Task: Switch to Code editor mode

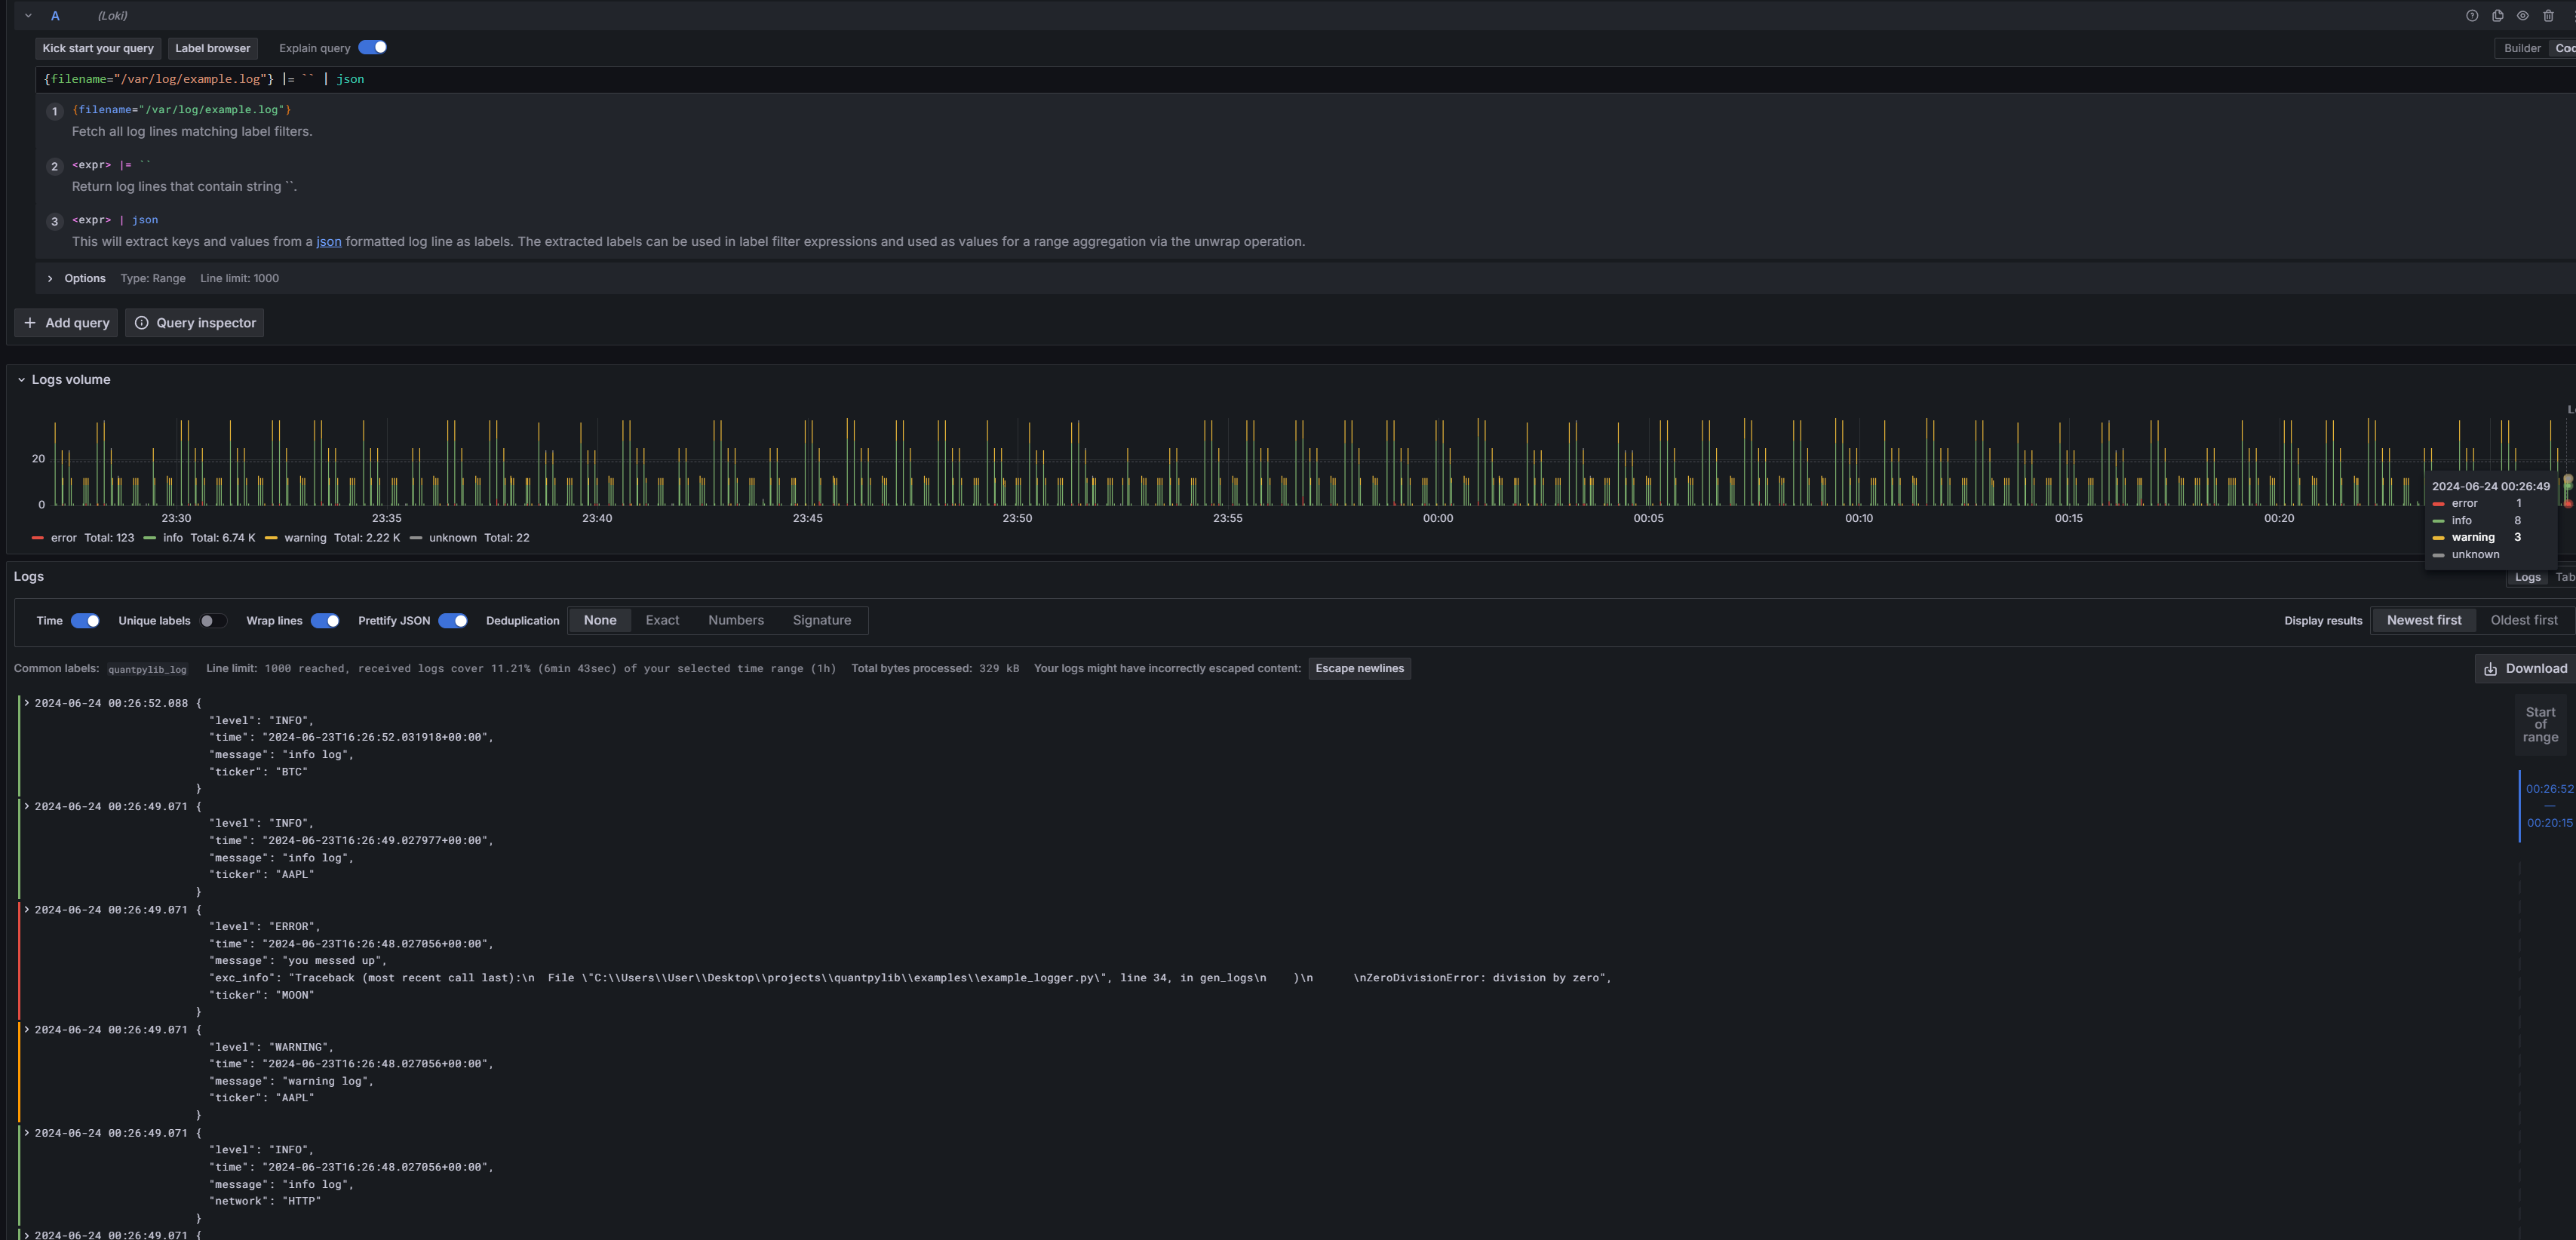Action: click(x=2564, y=48)
